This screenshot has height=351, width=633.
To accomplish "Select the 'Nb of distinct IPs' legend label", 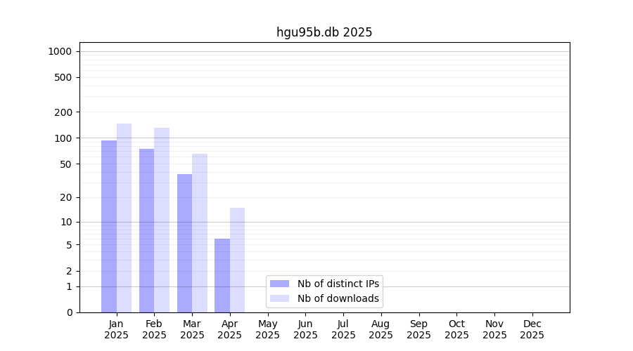I will (x=338, y=284).
